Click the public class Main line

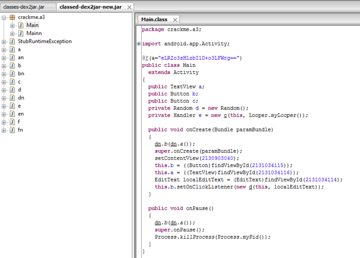coord(169,65)
